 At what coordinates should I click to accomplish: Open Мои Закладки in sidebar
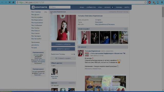[36, 36]
